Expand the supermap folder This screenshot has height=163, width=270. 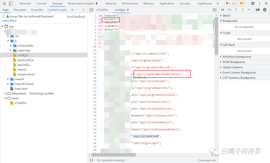[x=11, y=50]
